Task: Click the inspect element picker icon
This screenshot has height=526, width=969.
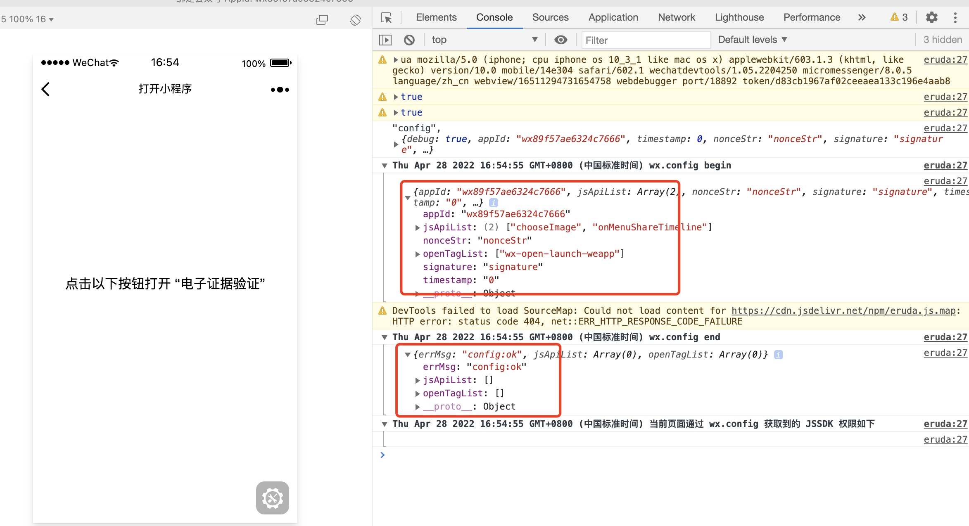Action: (x=386, y=18)
